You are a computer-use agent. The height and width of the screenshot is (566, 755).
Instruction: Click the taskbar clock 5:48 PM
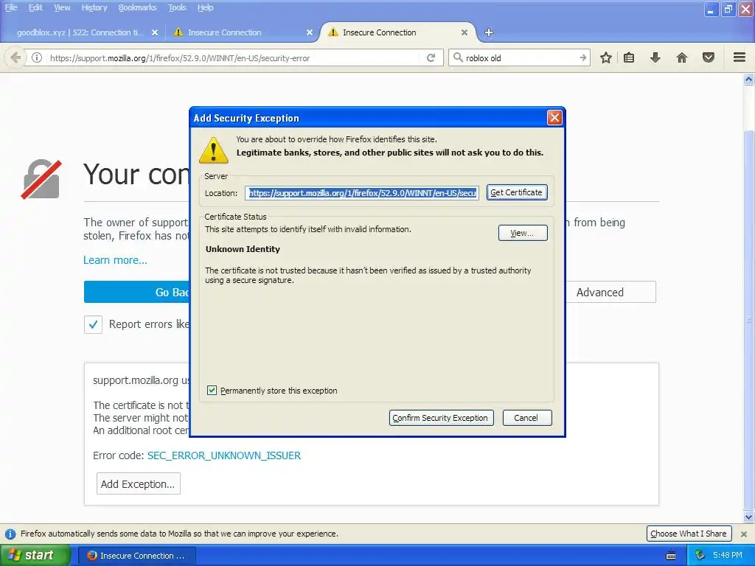click(728, 555)
